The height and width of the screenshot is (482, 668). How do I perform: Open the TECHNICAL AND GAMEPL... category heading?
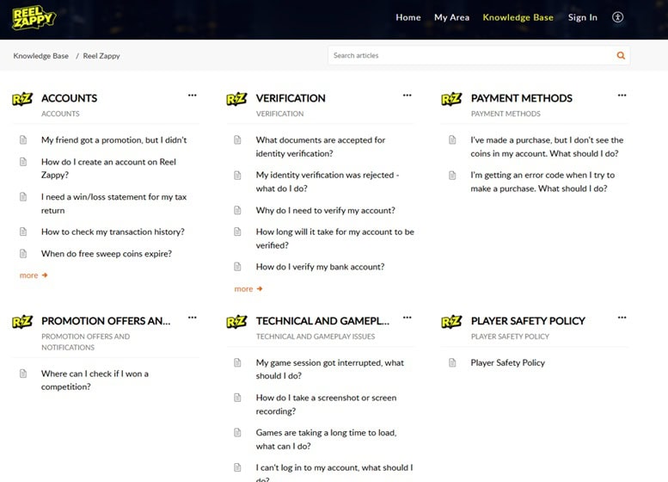pos(322,321)
